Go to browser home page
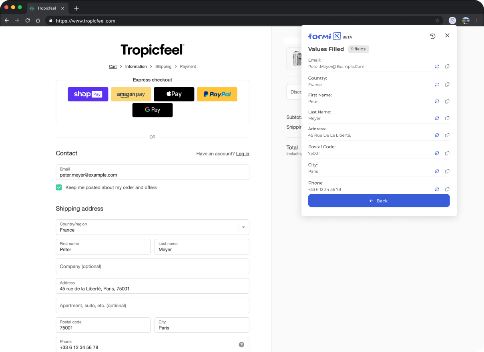 pyautogui.click(x=38, y=20)
